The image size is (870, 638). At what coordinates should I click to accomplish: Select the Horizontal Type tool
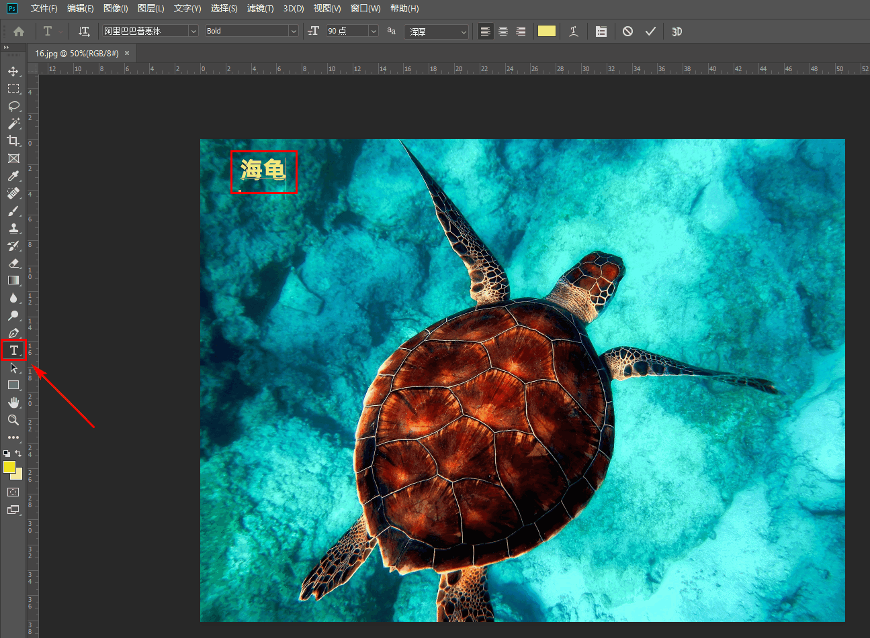[13, 350]
